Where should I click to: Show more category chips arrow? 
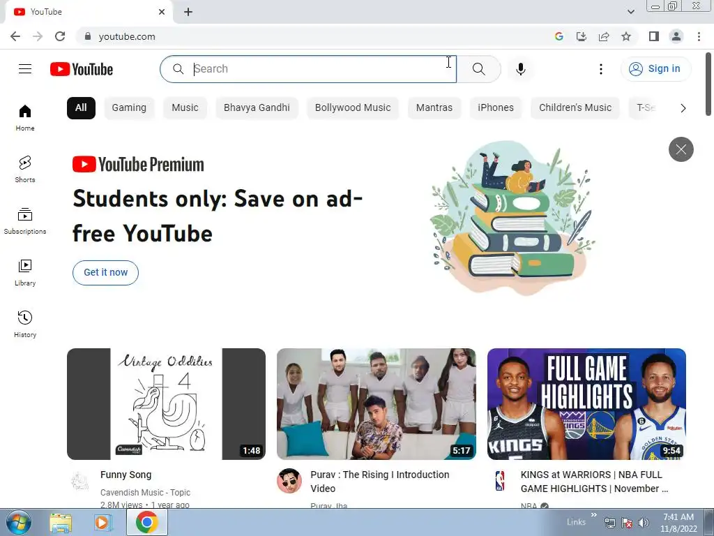tap(683, 108)
